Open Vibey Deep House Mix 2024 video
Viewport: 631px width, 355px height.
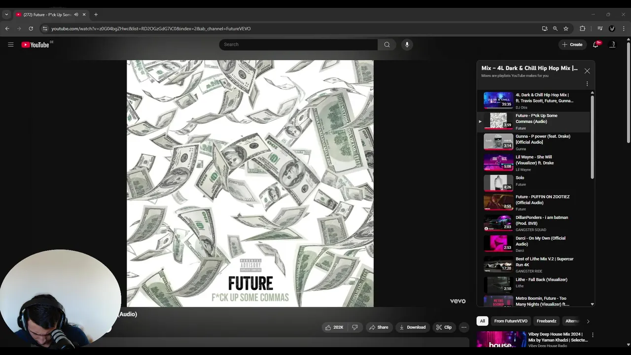(x=532, y=340)
